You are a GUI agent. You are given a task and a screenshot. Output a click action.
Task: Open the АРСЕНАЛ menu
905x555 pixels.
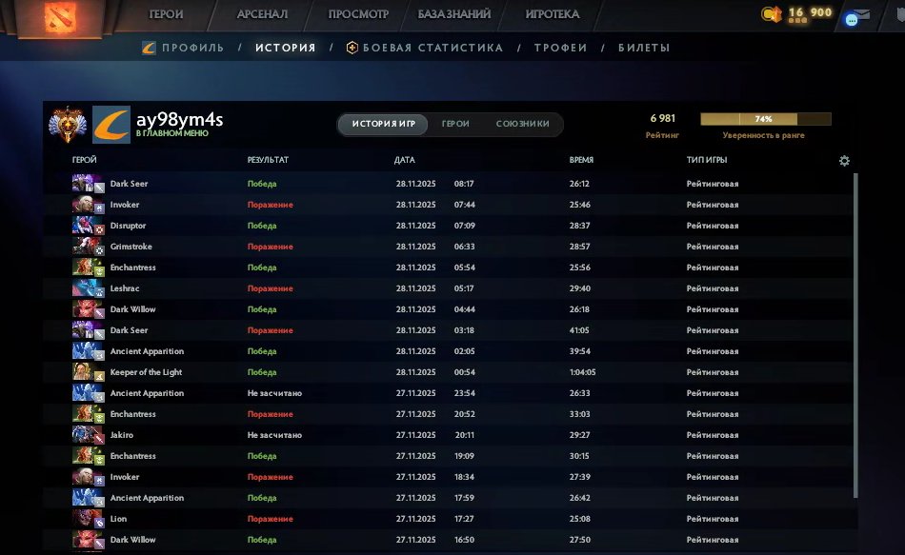(x=262, y=14)
